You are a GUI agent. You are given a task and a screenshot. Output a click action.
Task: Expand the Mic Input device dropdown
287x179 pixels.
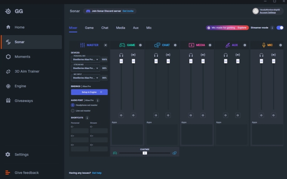click(86, 78)
